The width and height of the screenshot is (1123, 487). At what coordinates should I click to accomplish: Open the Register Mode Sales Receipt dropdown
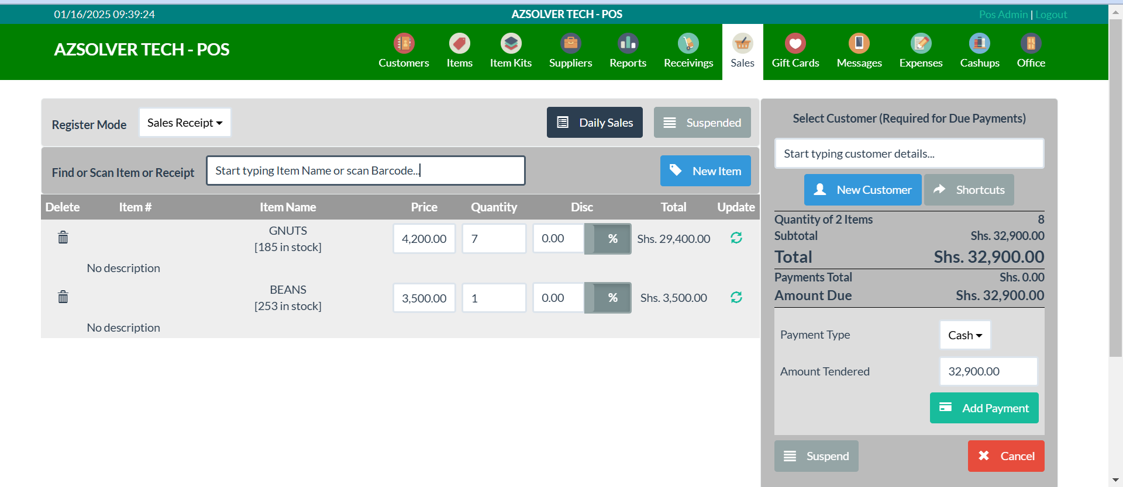coord(185,123)
